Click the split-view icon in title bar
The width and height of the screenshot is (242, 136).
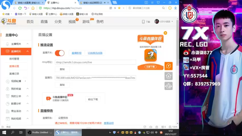click(146, 2)
